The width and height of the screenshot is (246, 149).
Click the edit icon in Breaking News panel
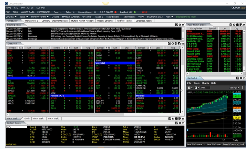[176, 25]
